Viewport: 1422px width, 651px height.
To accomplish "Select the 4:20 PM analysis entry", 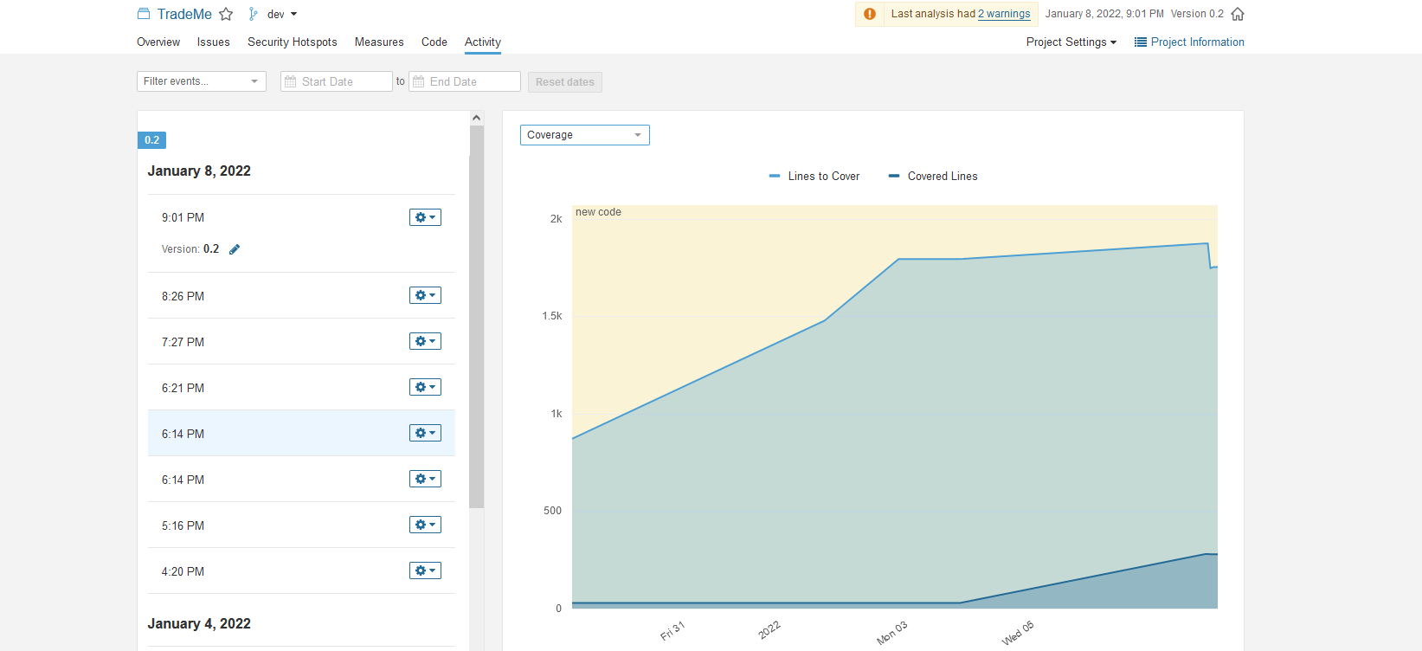I will coord(301,571).
